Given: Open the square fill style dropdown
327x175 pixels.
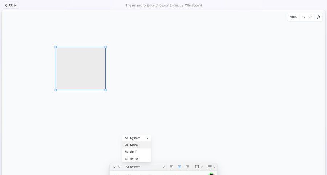Looking at the screenshot, I should [x=199, y=167].
